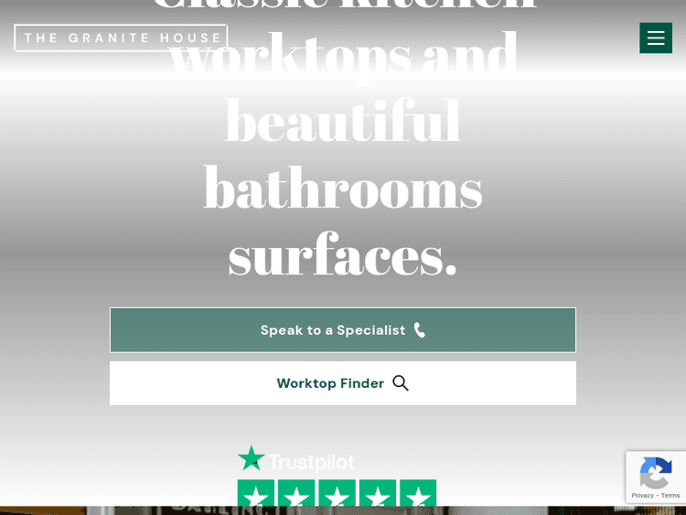The height and width of the screenshot is (515, 686).
Task: Click The Granite House logo
Action: click(121, 38)
